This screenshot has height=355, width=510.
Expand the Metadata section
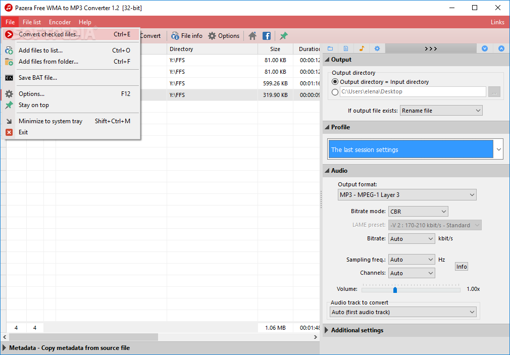pyautogui.click(x=4, y=347)
